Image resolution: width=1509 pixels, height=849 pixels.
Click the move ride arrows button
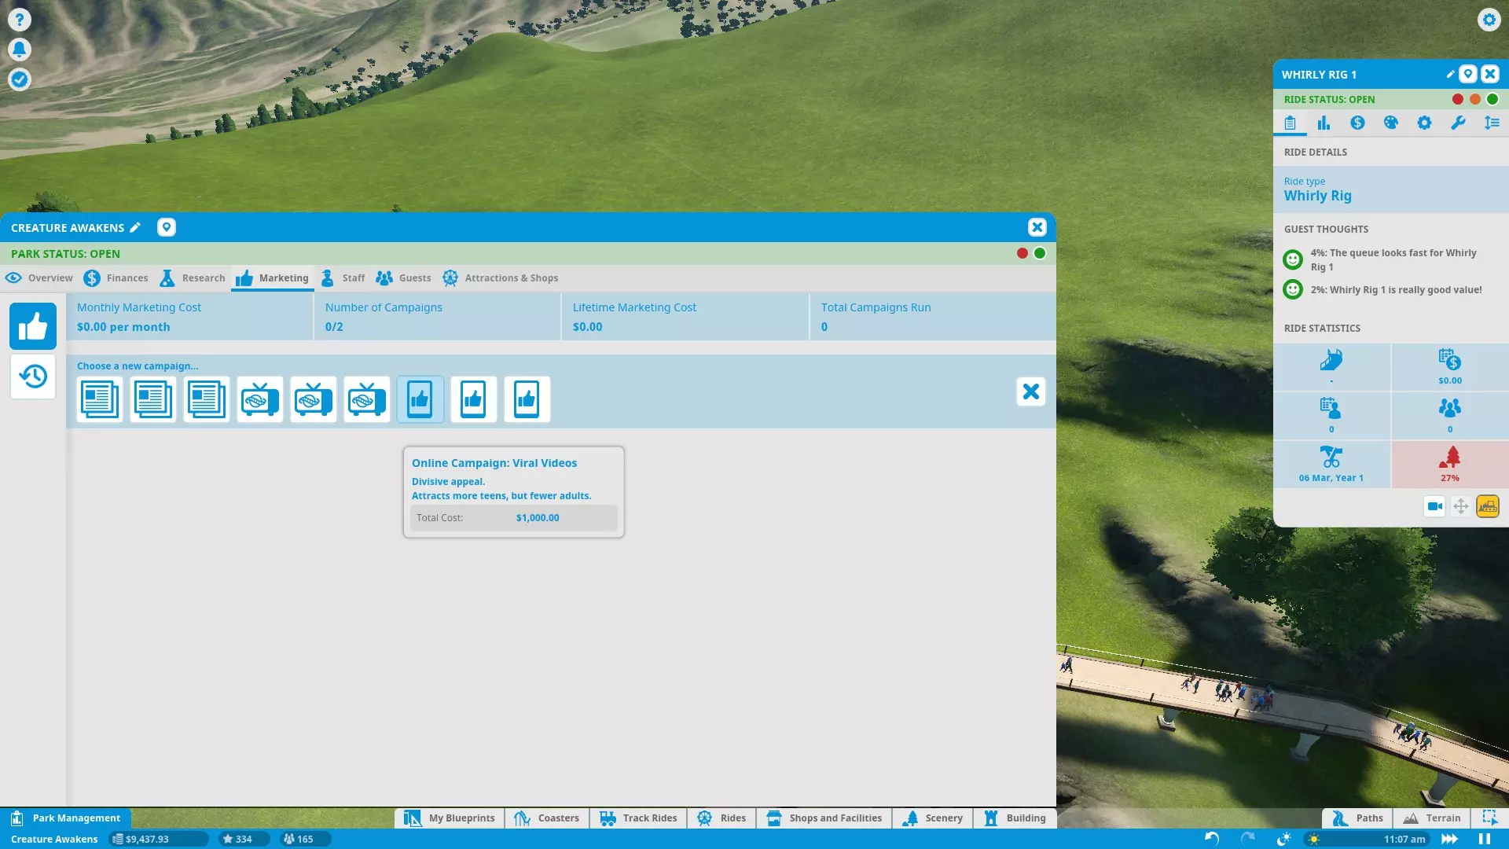tap(1461, 506)
